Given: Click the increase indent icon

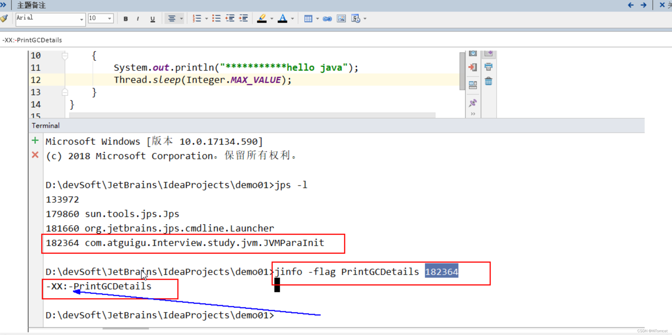Looking at the screenshot, I should point(243,19).
